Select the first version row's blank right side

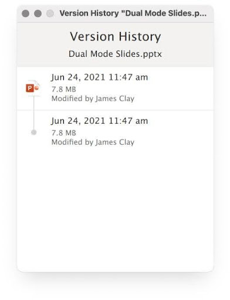point(180,88)
